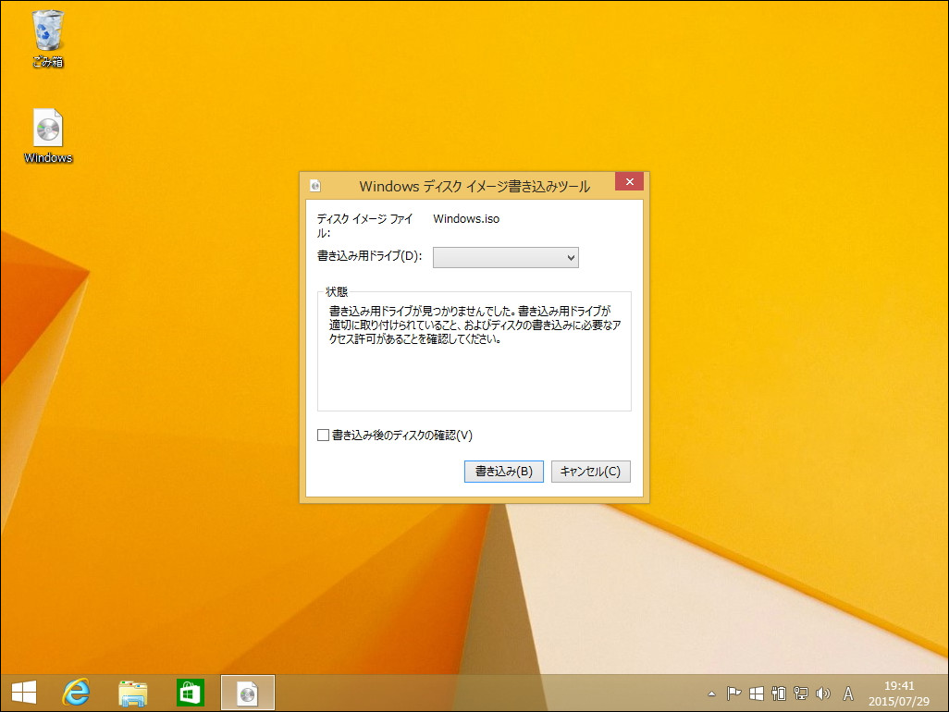Screen dimensions: 949x712
Task: Click the 書き込み (Burn) button
Action: coord(503,471)
